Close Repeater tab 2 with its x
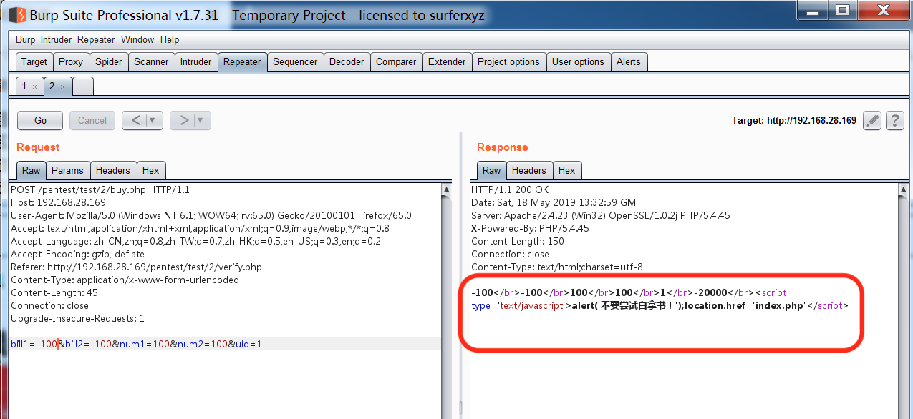This screenshot has height=419, width=913. [62, 87]
